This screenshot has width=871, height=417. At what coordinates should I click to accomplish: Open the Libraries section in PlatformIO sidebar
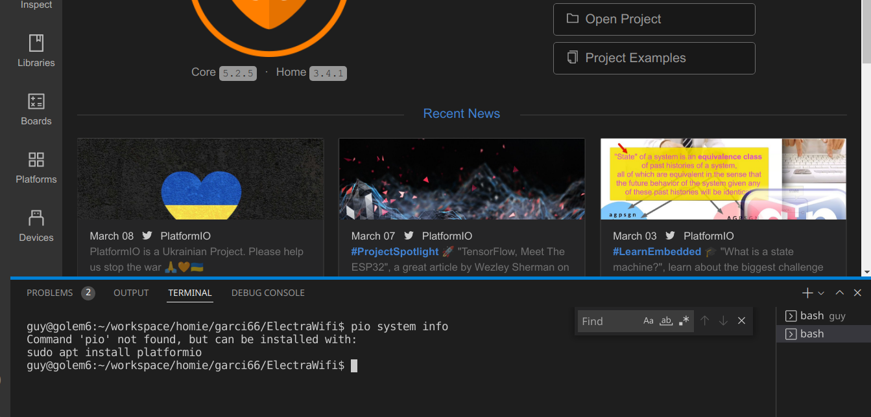(36, 52)
